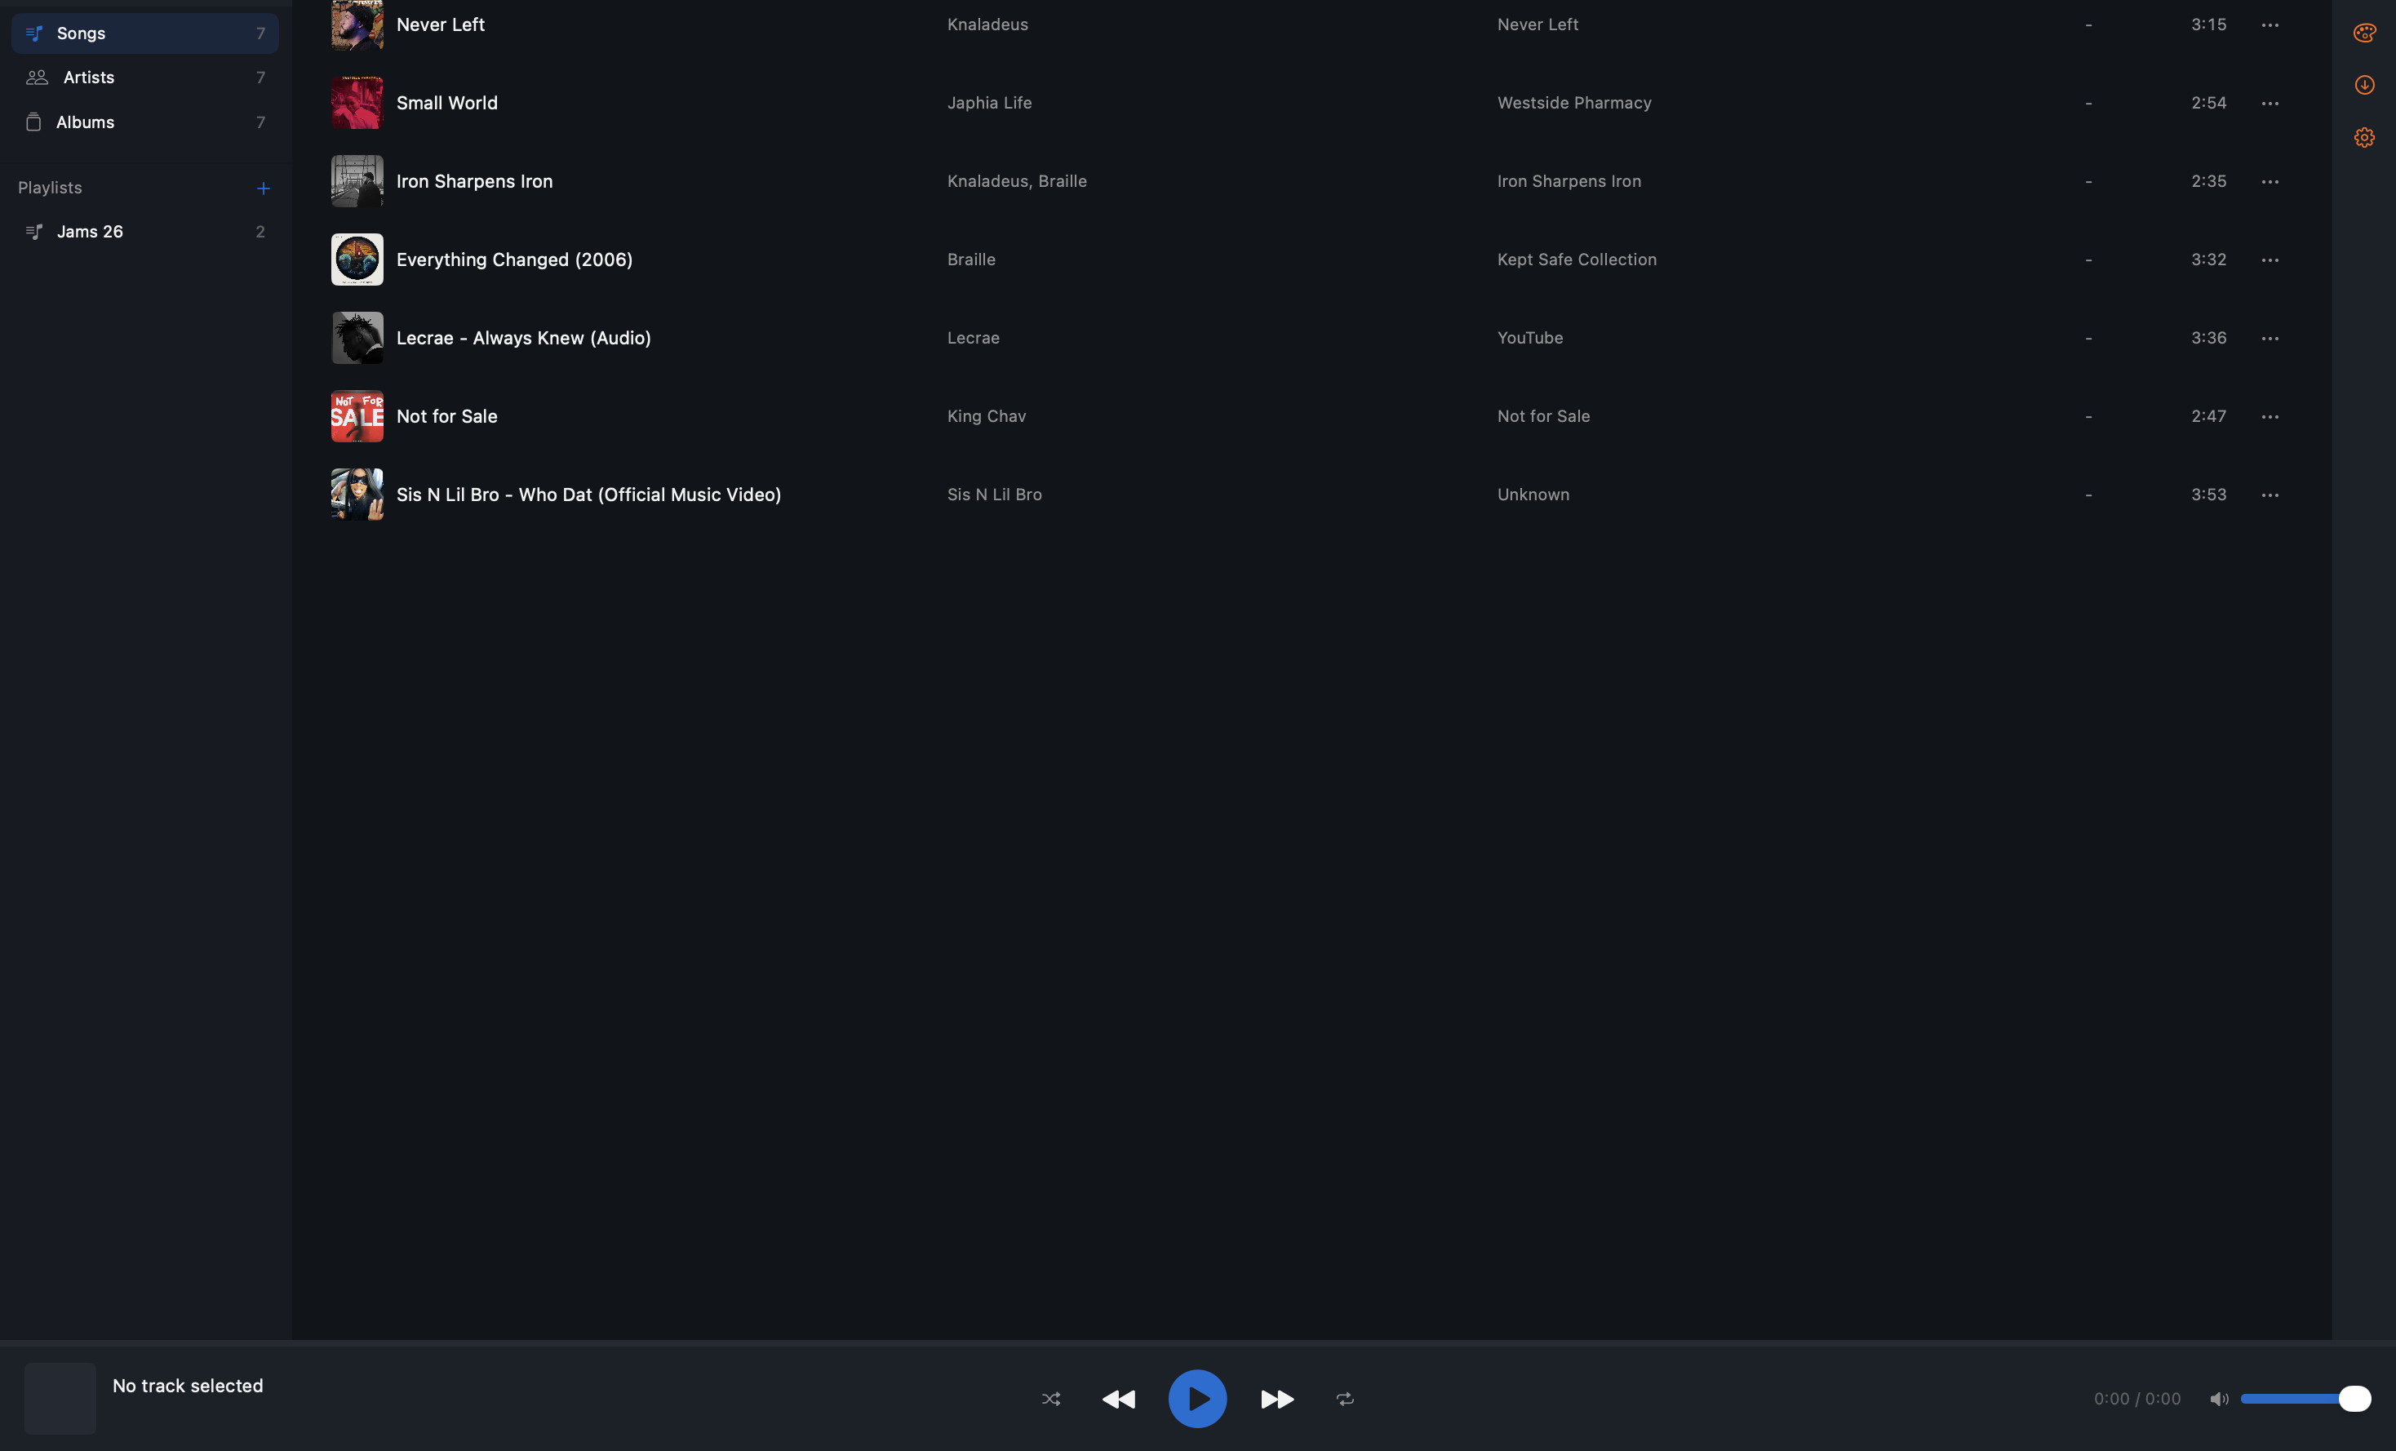Open the Songs library section
The image size is (2396, 1451).
(x=81, y=32)
